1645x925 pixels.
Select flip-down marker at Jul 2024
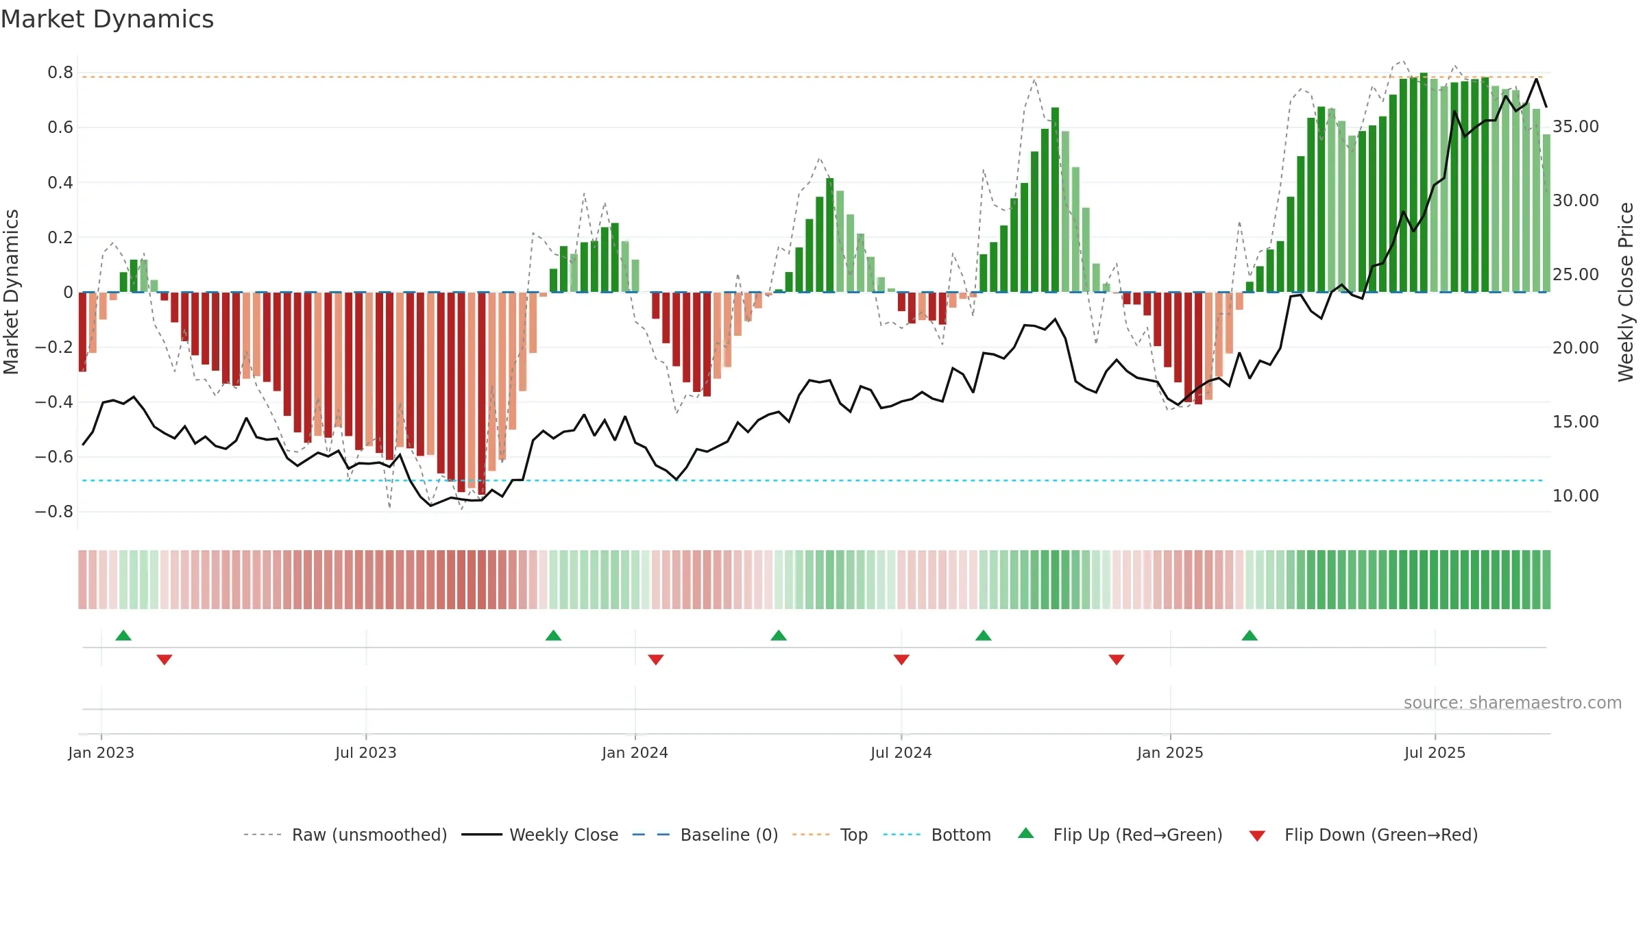coord(901,659)
